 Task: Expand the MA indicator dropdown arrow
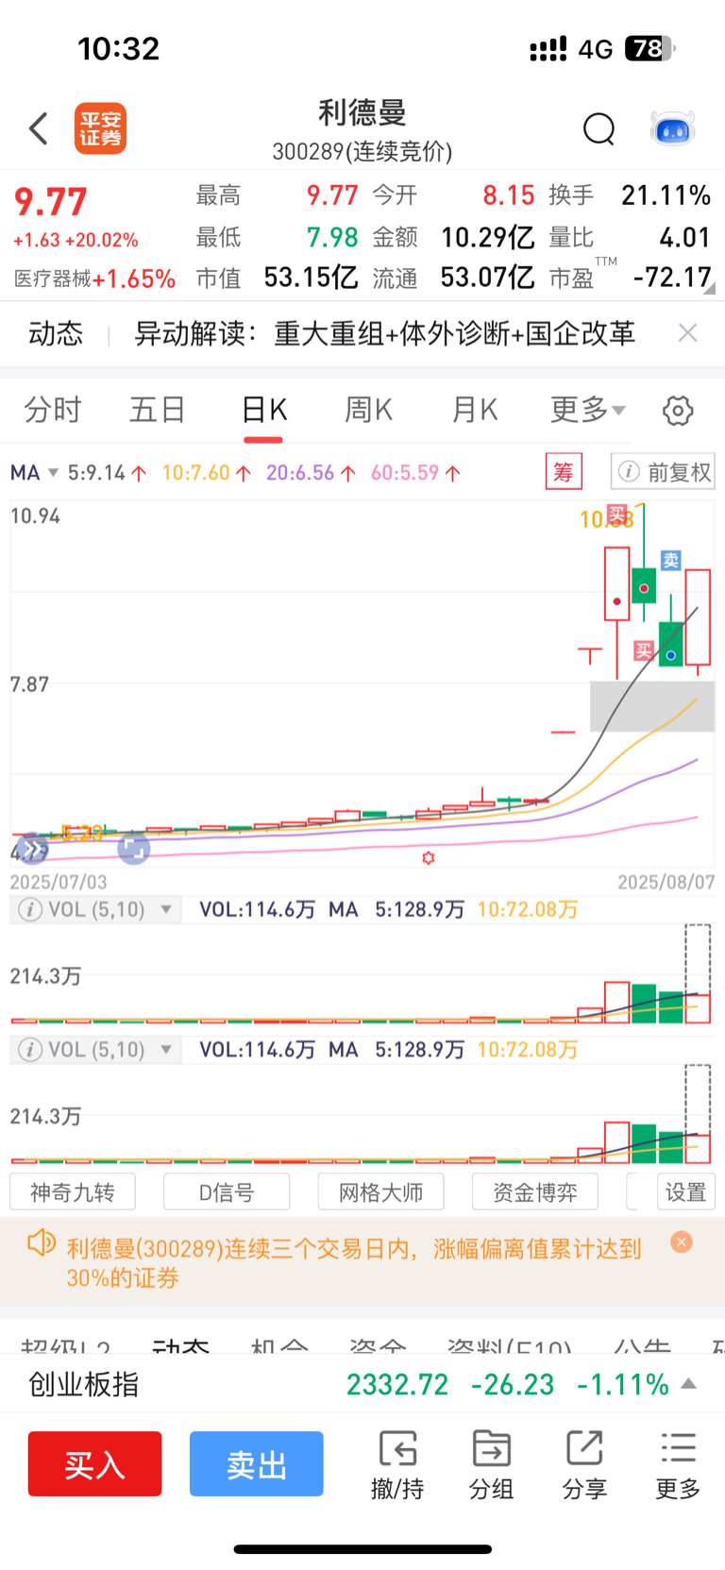53,472
